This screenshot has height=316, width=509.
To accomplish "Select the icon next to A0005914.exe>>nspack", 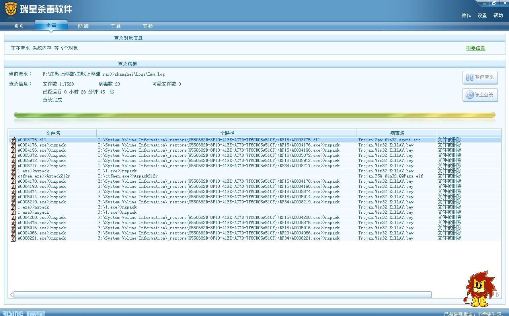I will pos(13,197).
